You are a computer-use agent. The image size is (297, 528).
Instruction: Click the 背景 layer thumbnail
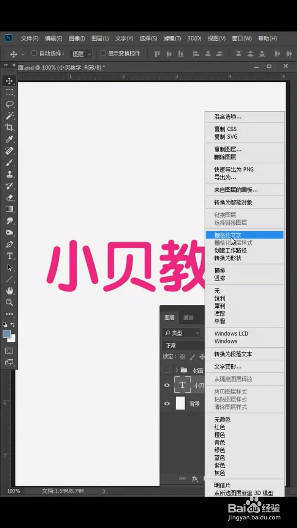180,403
